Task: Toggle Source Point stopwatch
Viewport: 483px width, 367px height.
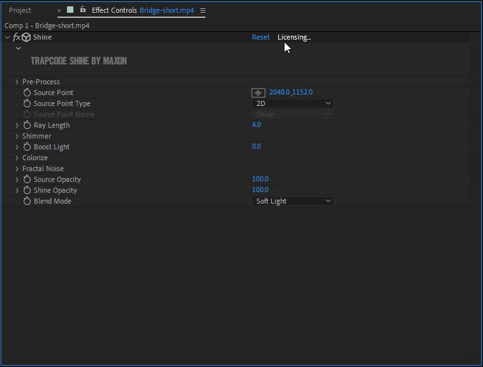Action: point(27,93)
